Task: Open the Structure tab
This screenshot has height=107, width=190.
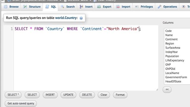Action: pyautogui.click(x=32, y=7)
